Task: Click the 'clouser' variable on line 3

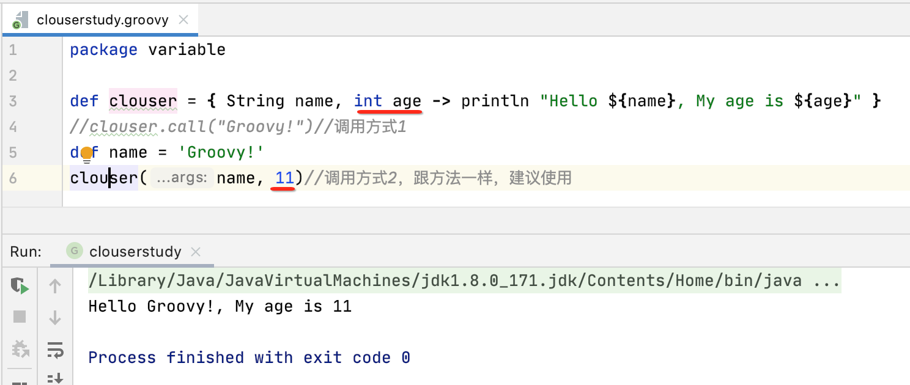Action: coord(142,101)
